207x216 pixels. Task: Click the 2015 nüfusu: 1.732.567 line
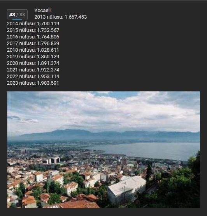[33, 30]
